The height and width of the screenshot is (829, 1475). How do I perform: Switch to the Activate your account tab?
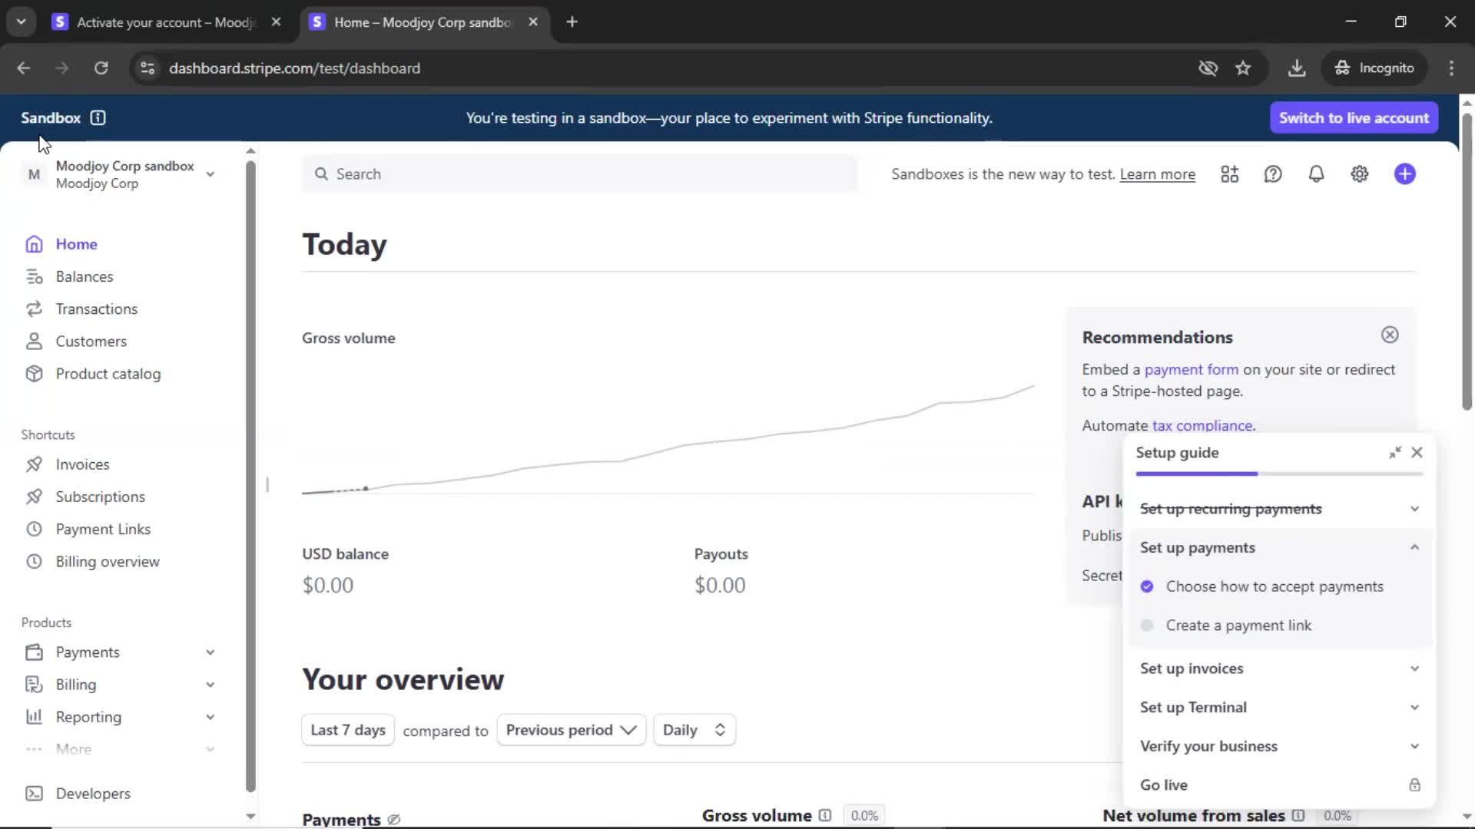[166, 22]
